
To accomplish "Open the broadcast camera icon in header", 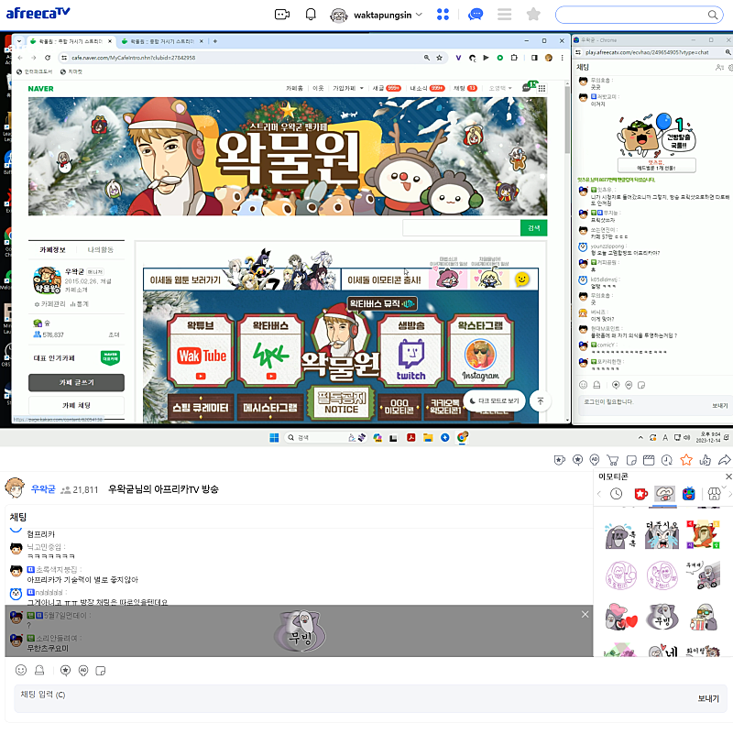I will (x=282, y=15).
